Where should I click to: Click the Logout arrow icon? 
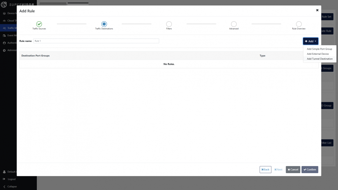pos(4,179)
